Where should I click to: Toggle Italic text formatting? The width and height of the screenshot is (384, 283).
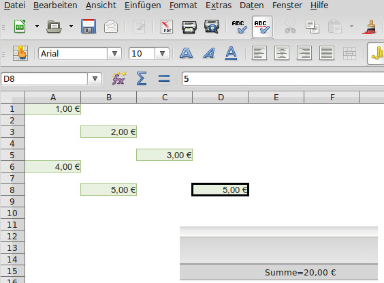pos(209,53)
